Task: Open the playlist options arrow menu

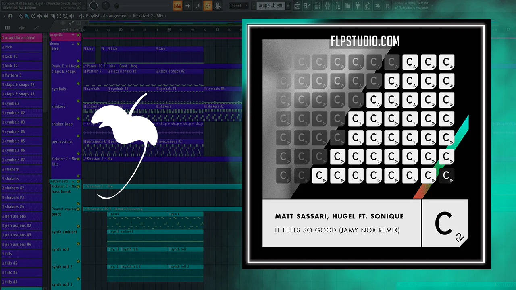Action: (x=4, y=16)
